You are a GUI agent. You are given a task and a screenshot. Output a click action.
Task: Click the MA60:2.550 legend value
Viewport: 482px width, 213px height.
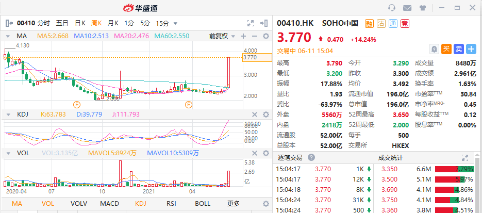[x=172, y=36]
